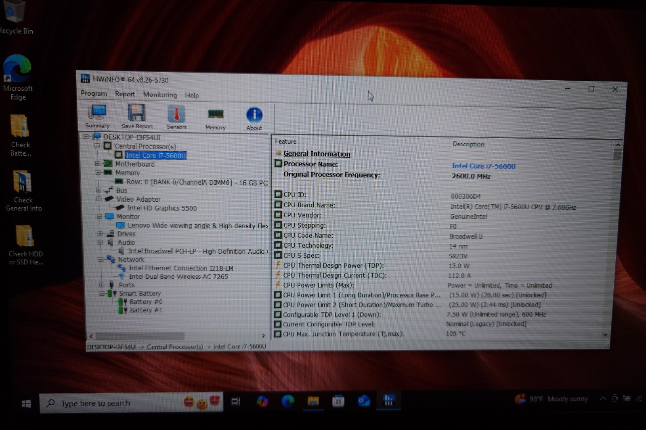This screenshot has height=430, width=646.
Task: Select the Motherboard tree item
Action: pos(135,164)
